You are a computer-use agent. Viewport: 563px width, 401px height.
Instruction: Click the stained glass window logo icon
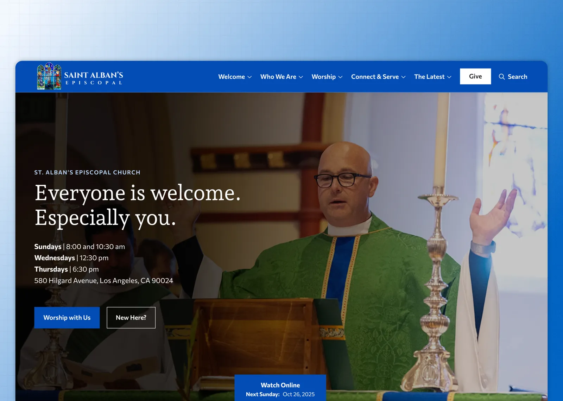[49, 76]
